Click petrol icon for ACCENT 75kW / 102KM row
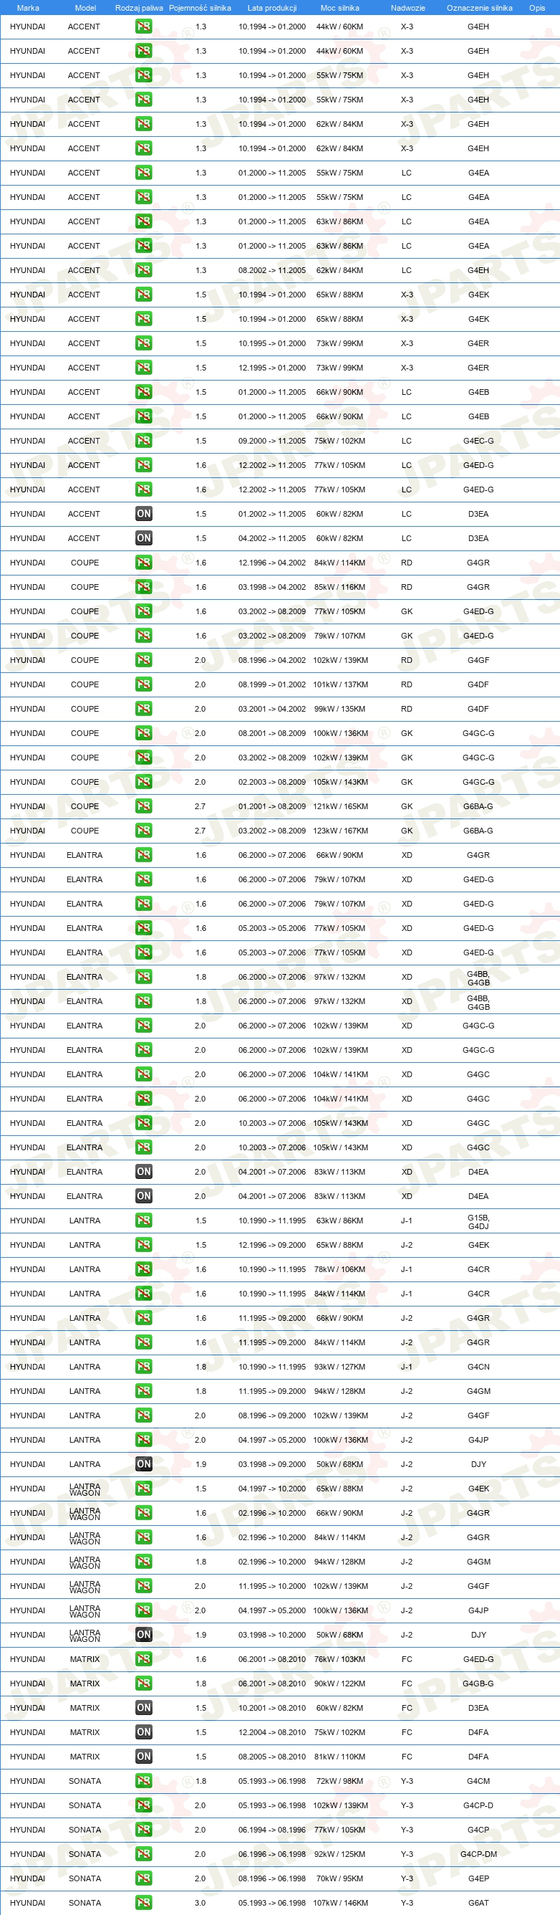The image size is (560, 1915). point(143,441)
